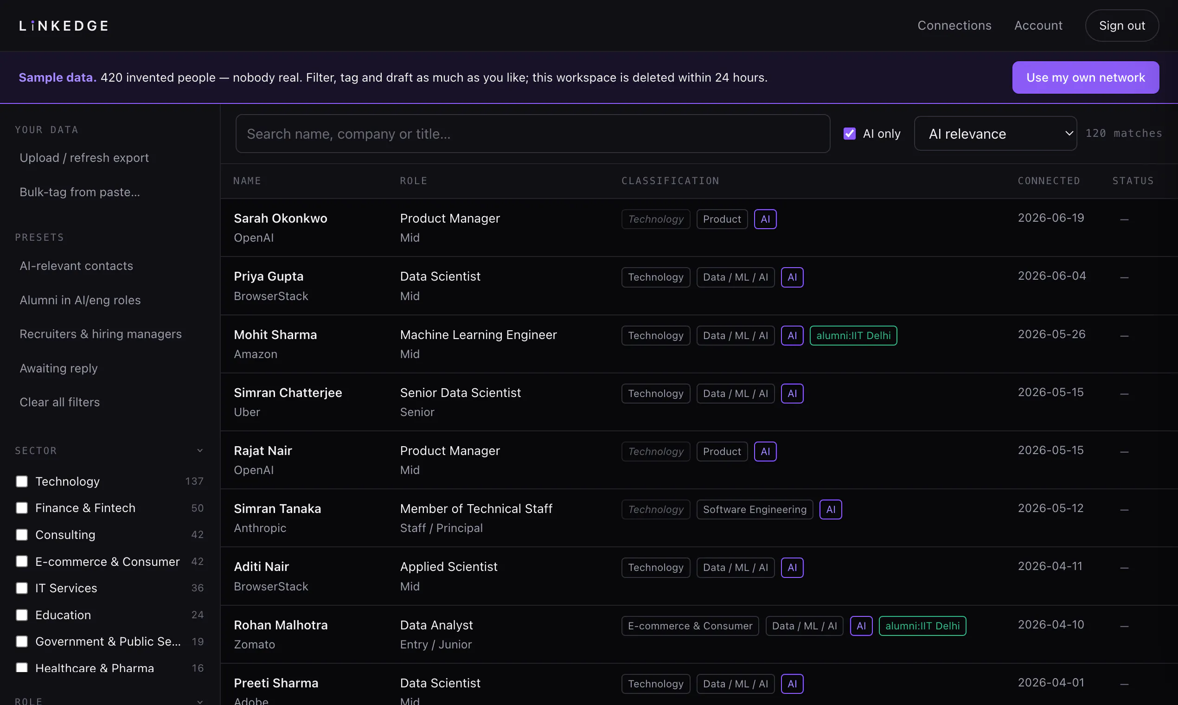
Task: Click the Role column header
Action: [414, 180]
